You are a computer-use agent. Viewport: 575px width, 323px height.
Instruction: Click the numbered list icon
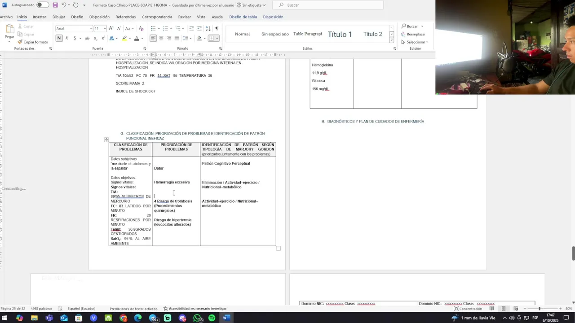click(x=165, y=28)
